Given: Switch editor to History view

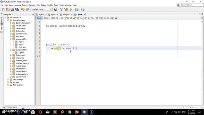Looking at the screenshot, I should 47,18.
